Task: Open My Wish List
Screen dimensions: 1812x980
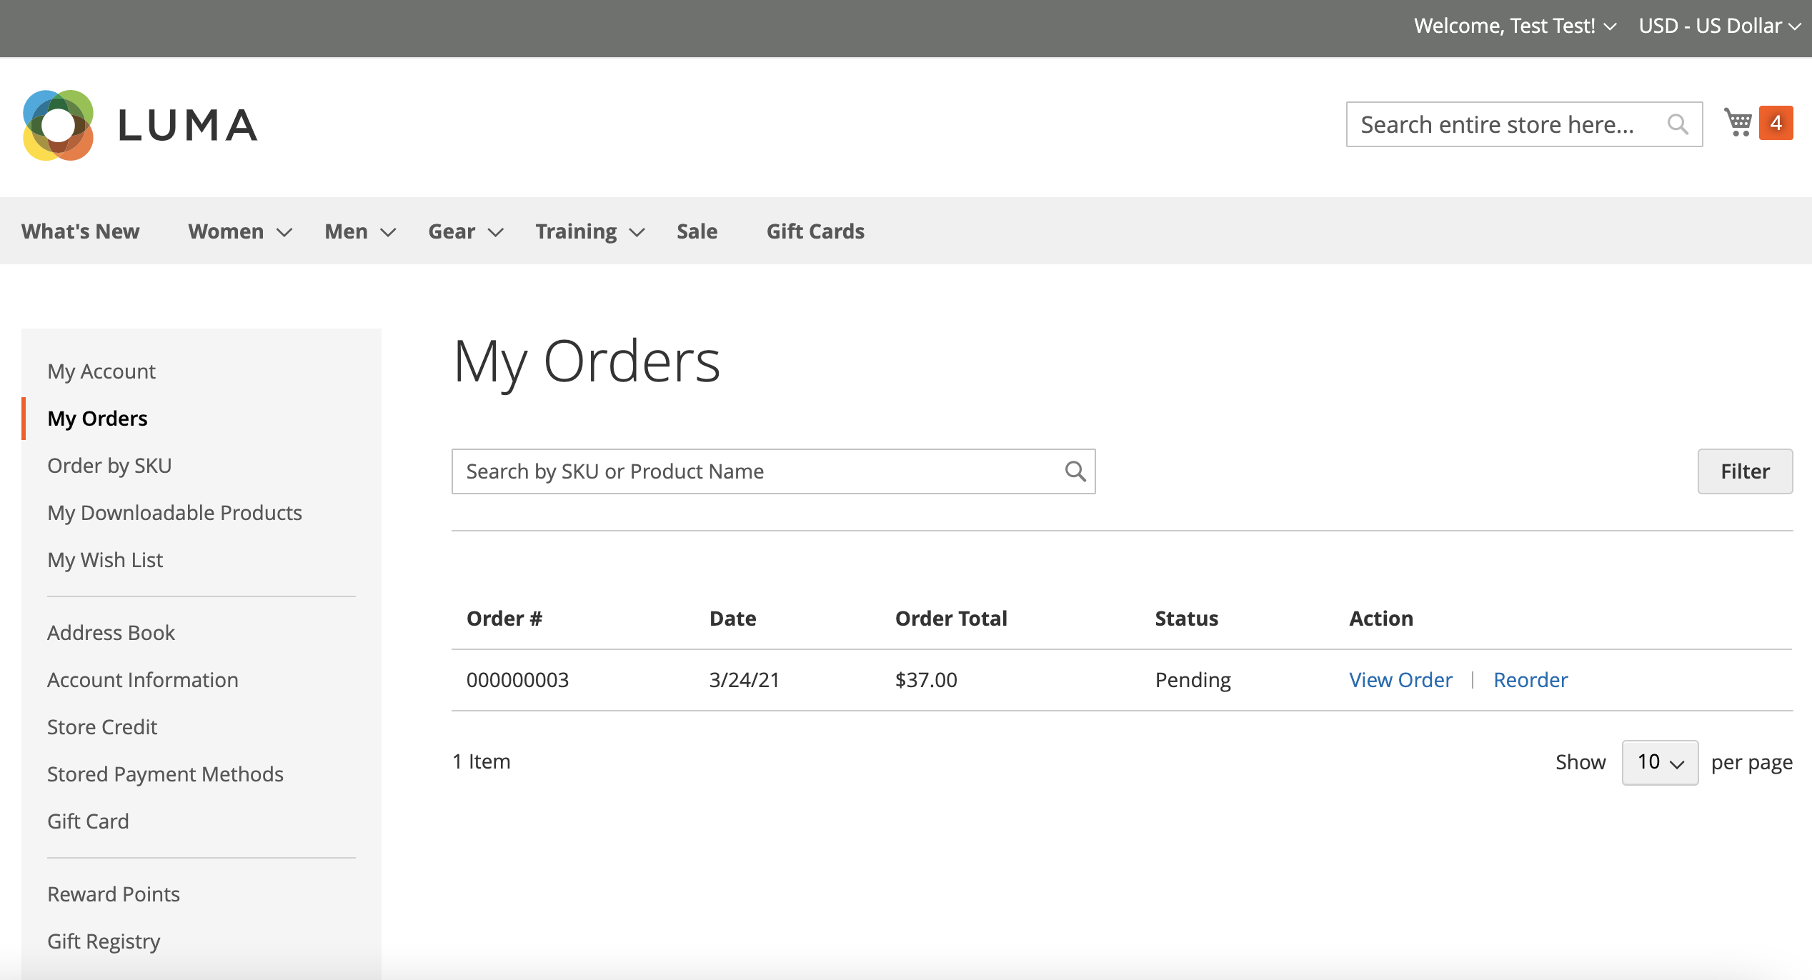Action: point(105,560)
